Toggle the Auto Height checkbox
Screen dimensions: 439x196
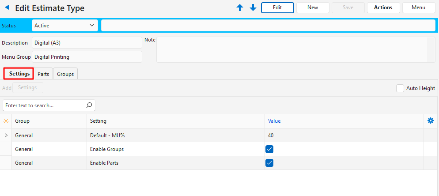tap(400, 88)
